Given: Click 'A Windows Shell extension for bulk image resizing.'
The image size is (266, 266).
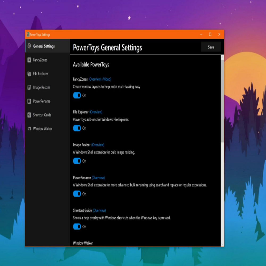Looking at the screenshot, I should (104, 152).
